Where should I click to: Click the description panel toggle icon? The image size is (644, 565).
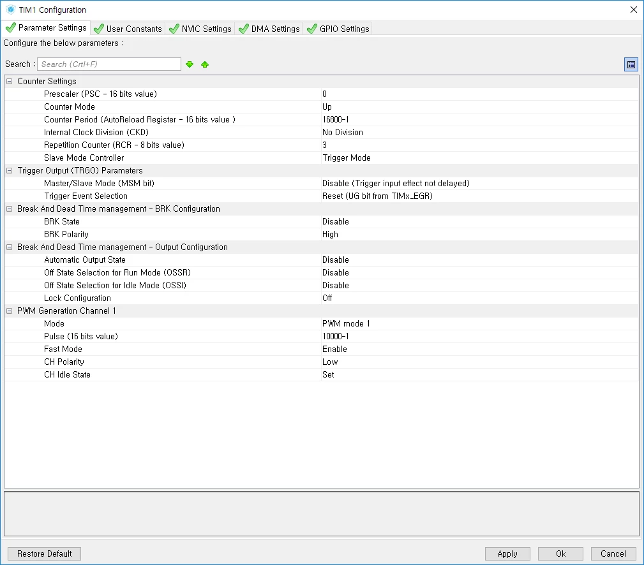(631, 64)
